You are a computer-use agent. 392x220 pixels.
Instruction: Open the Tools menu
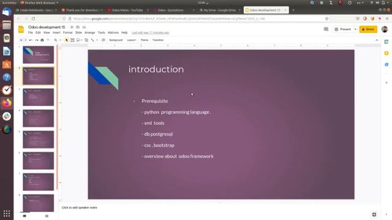tap(101, 32)
